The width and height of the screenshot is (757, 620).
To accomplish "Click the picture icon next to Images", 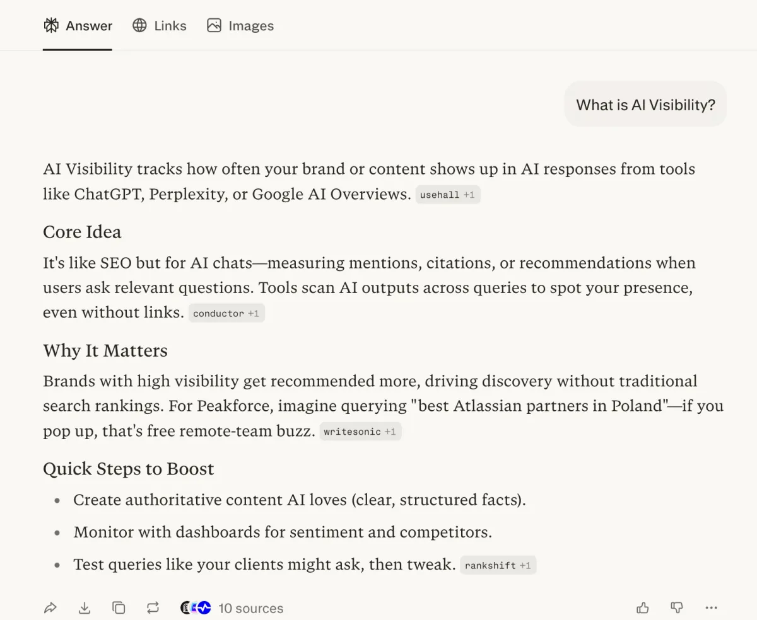I will 214,25.
